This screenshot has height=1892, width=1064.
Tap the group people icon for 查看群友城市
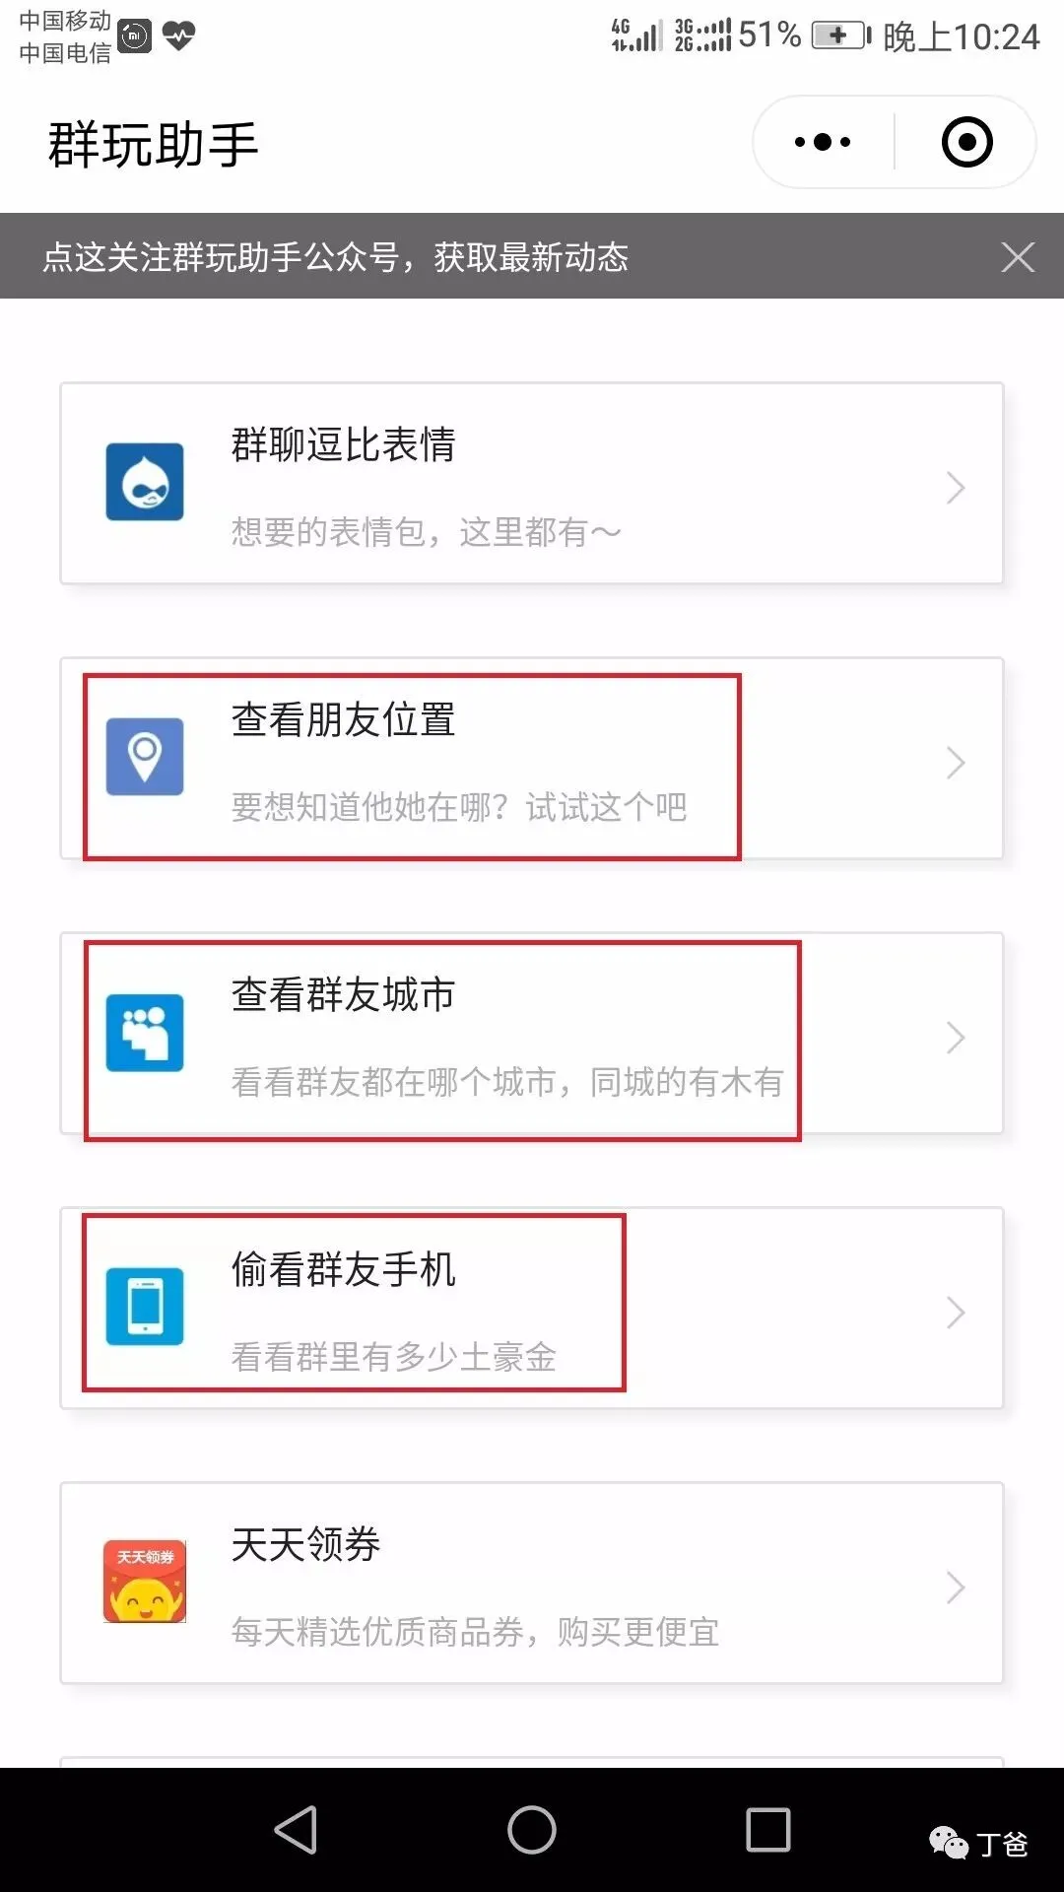[145, 1032]
